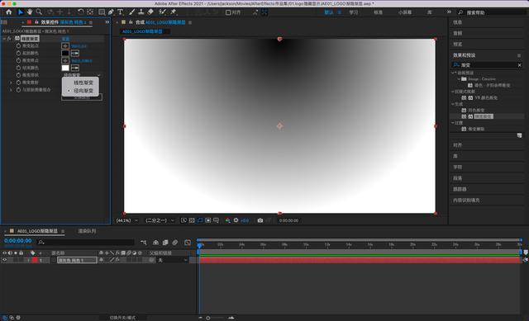Click the Home icon in toolbar
Screen dimensions: 529x321
pos(9,12)
